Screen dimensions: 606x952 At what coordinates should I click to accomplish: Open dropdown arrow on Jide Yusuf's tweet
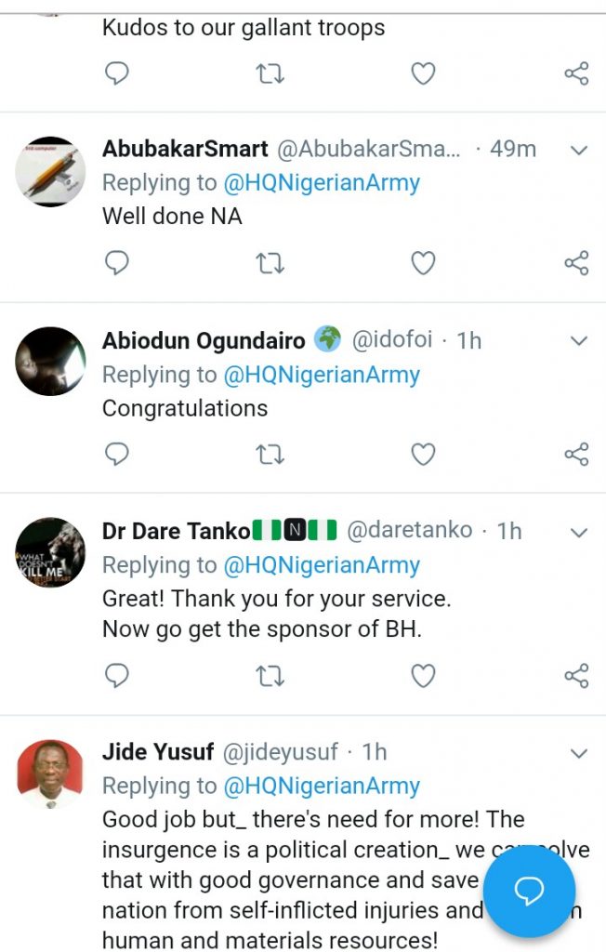tap(578, 753)
